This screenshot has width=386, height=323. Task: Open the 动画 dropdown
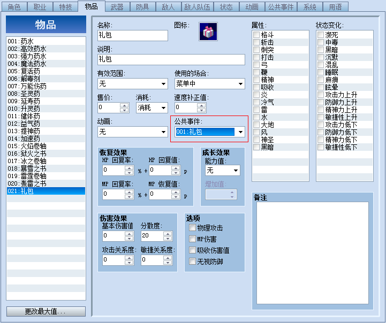pyautogui.click(x=163, y=132)
